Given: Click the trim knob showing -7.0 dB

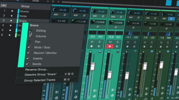Looking at the screenshot, I should click(x=146, y=23).
